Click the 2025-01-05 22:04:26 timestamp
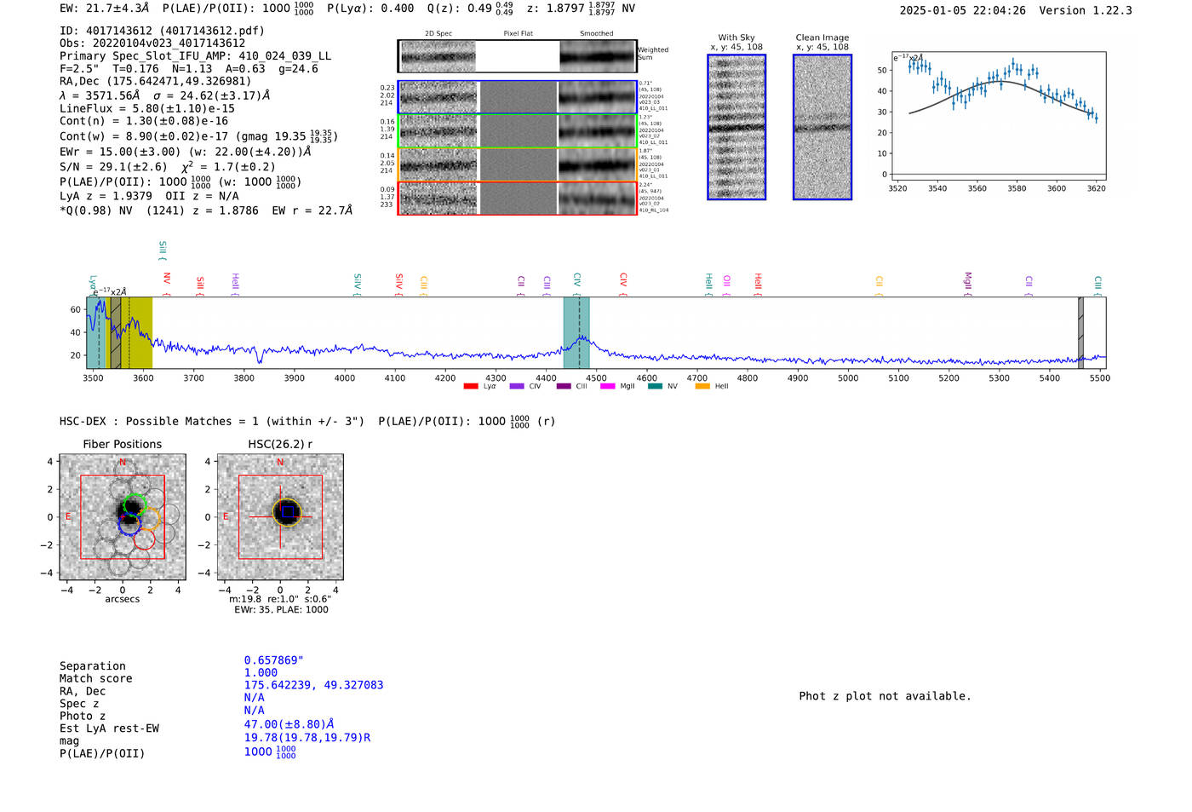Image resolution: width=1192 pixels, height=812 pixels. (x=963, y=10)
